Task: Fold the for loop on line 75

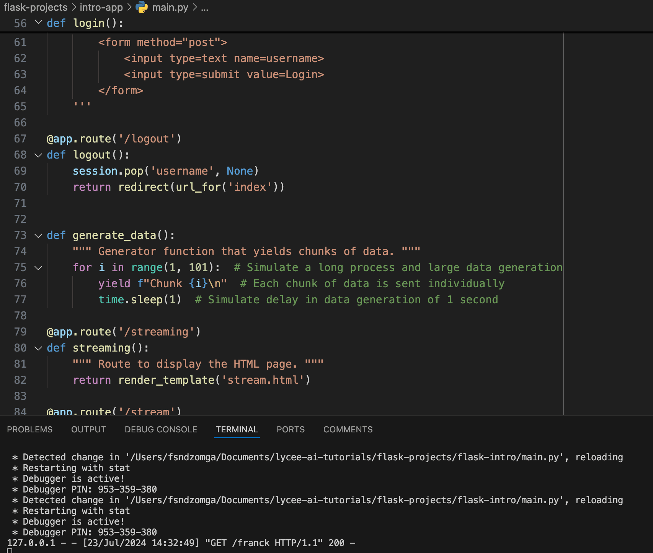Action: point(38,268)
